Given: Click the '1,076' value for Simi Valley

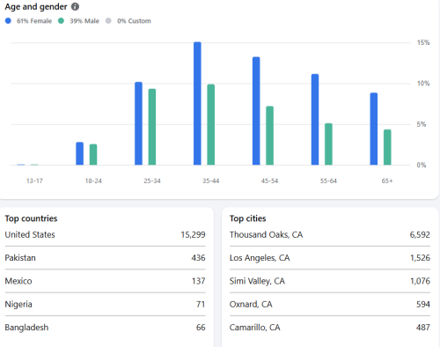Looking at the screenshot, I should (420, 281).
